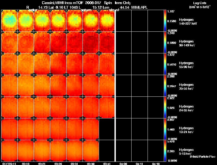Open the 149-227 keV panel at 03:16
The height and width of the screenshot is (165, 217).
[25, 21]
